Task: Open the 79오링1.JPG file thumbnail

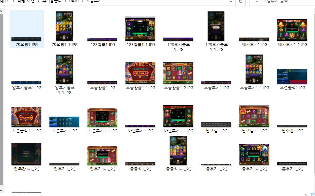Action: point(26,39)
